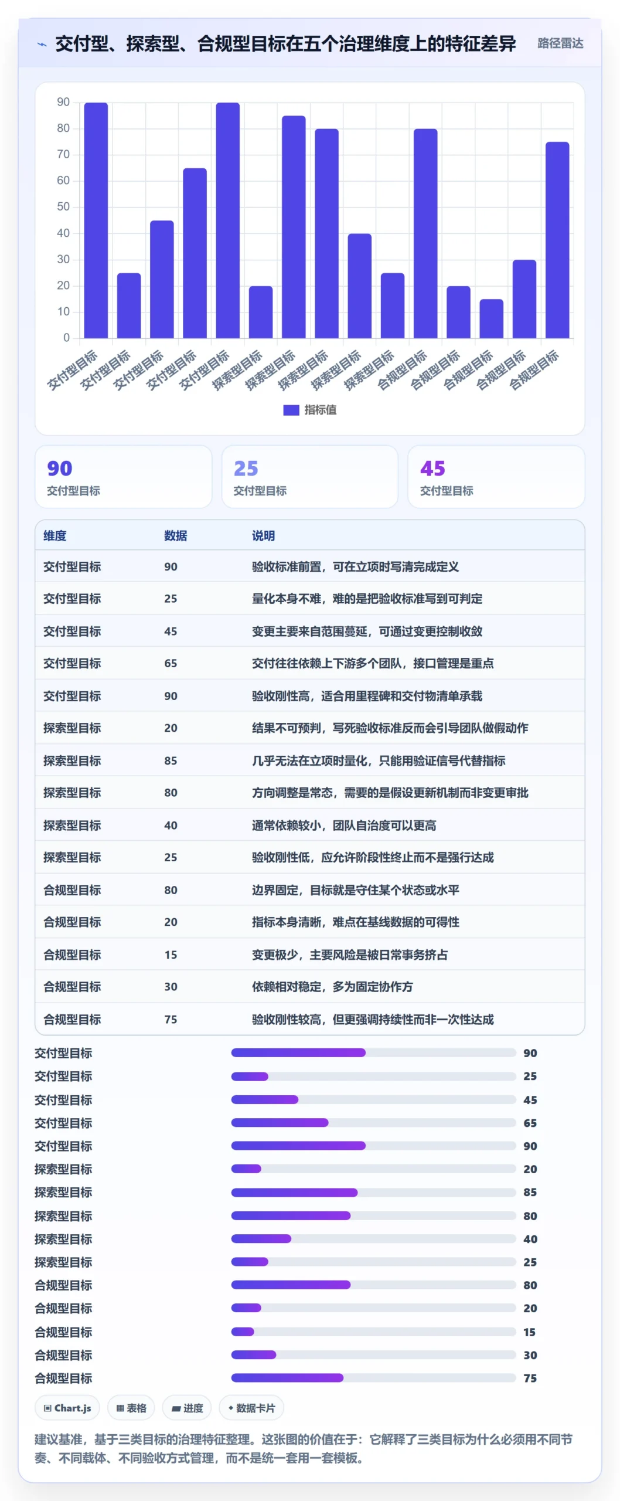Select the row 依赖相对稳定，多为固定协作方
Viewport: 620px width, 1501px height.
click(309, 987)
